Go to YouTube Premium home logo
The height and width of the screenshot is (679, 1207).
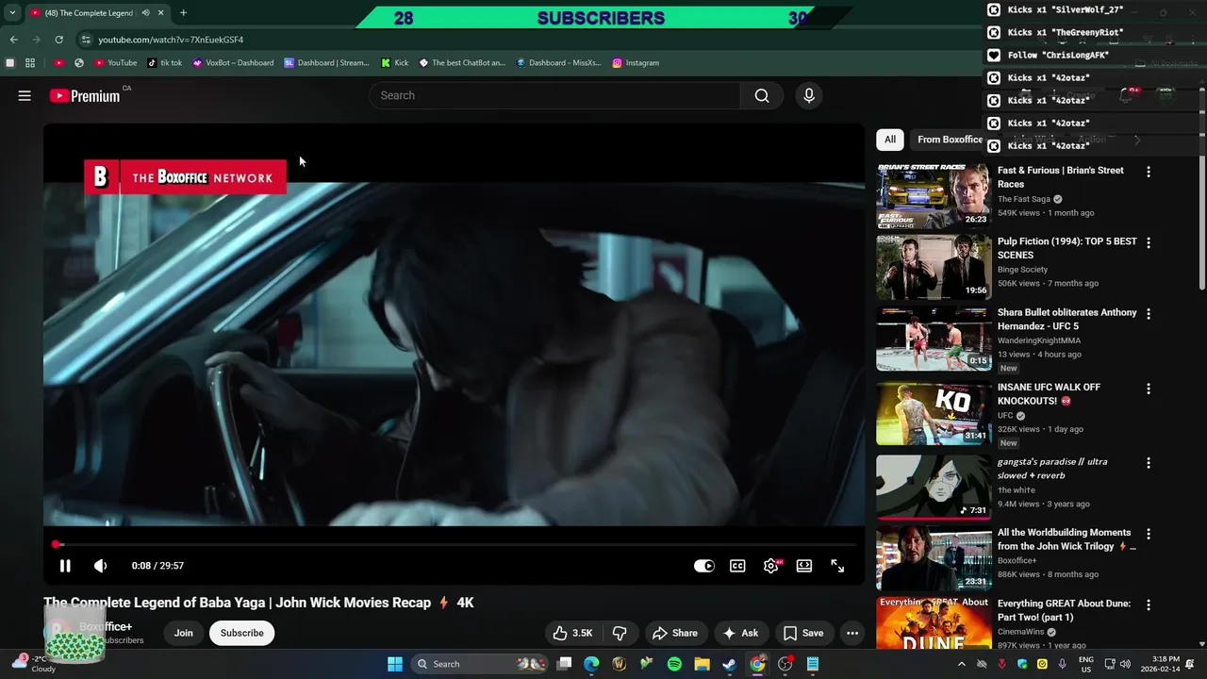point(85,95)
